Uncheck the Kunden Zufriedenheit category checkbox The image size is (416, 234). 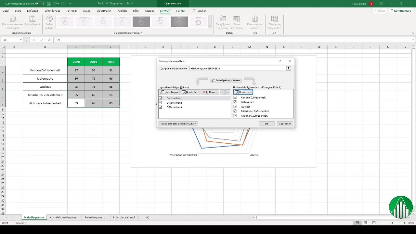(x=235, y=97)
